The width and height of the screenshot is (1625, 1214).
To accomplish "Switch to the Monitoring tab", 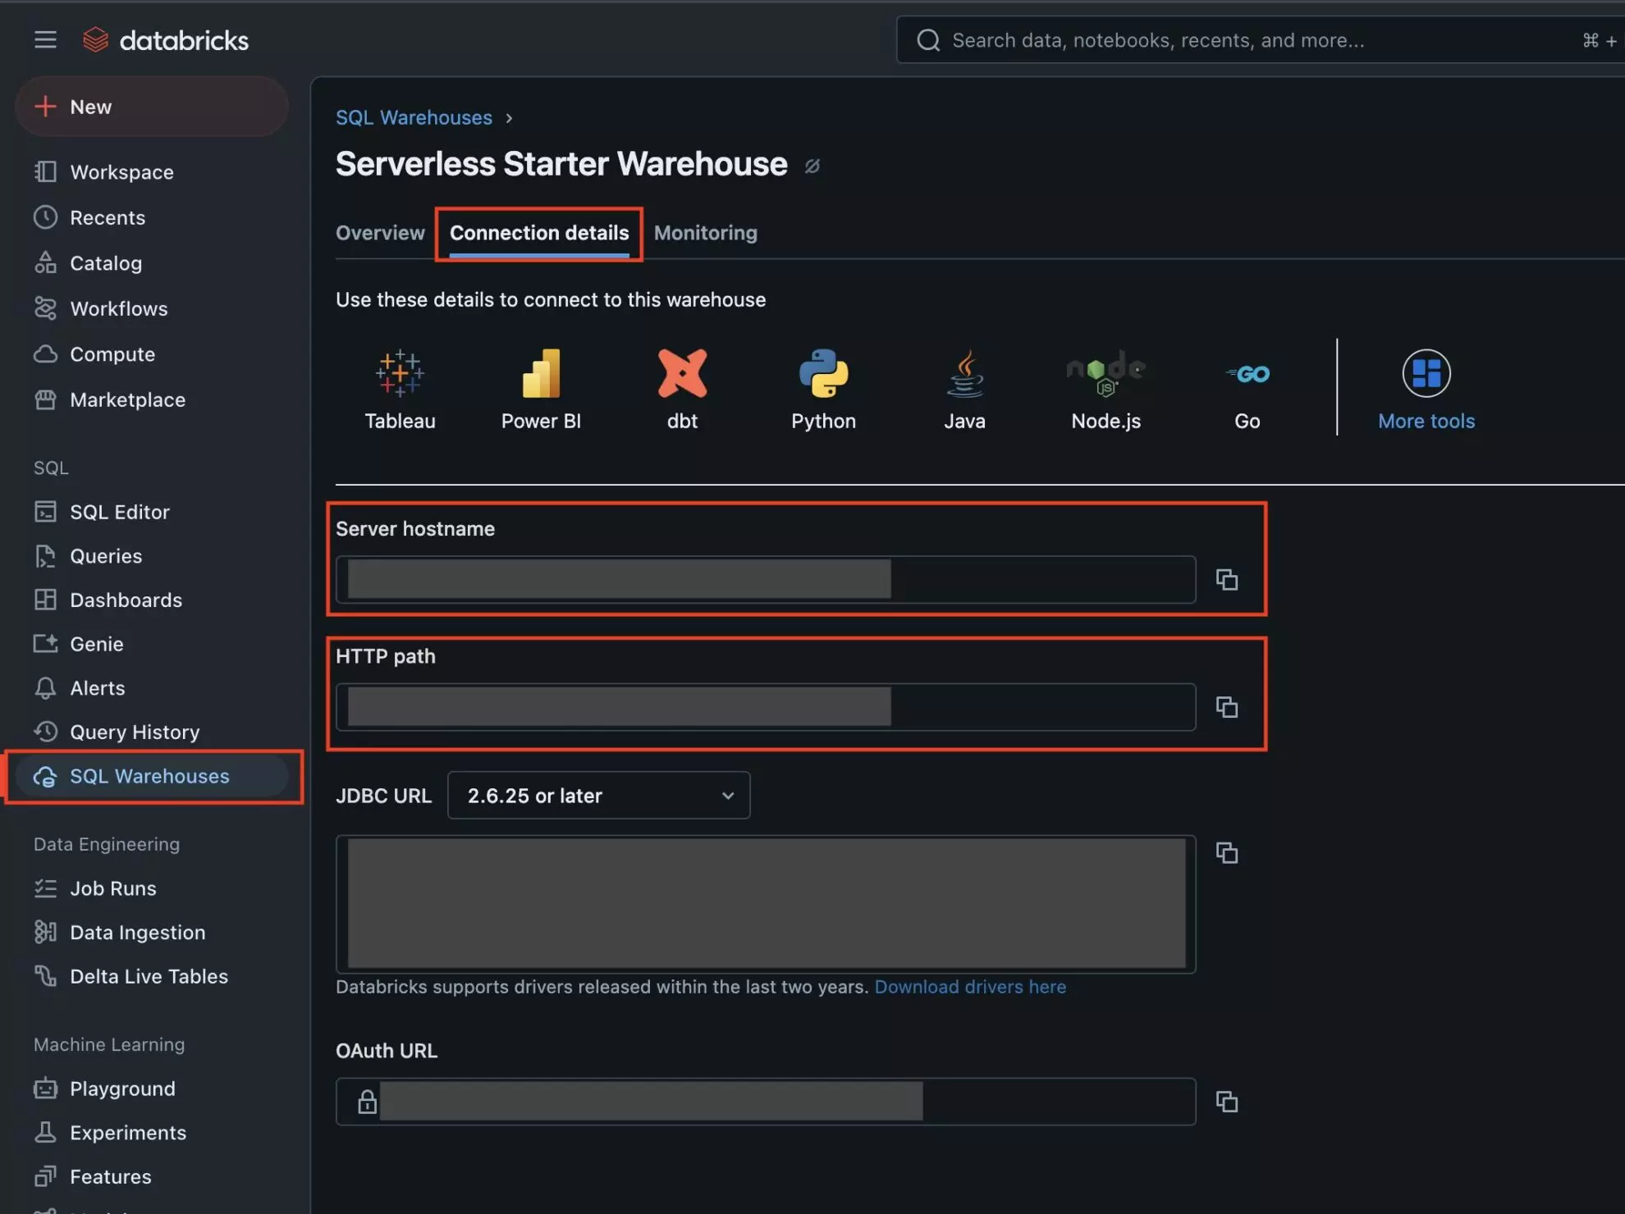I will pyautogui.click(x=706, y=233).
